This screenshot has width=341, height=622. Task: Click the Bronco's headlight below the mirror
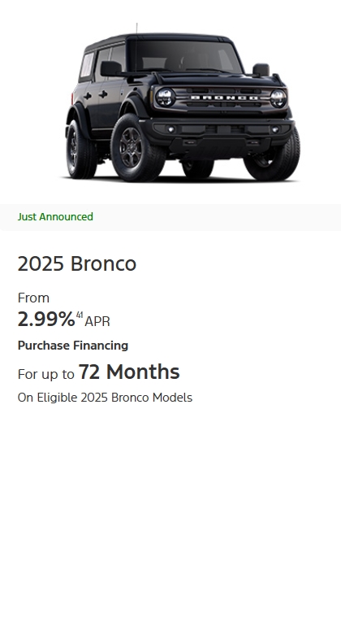click(x=278, y=98)
